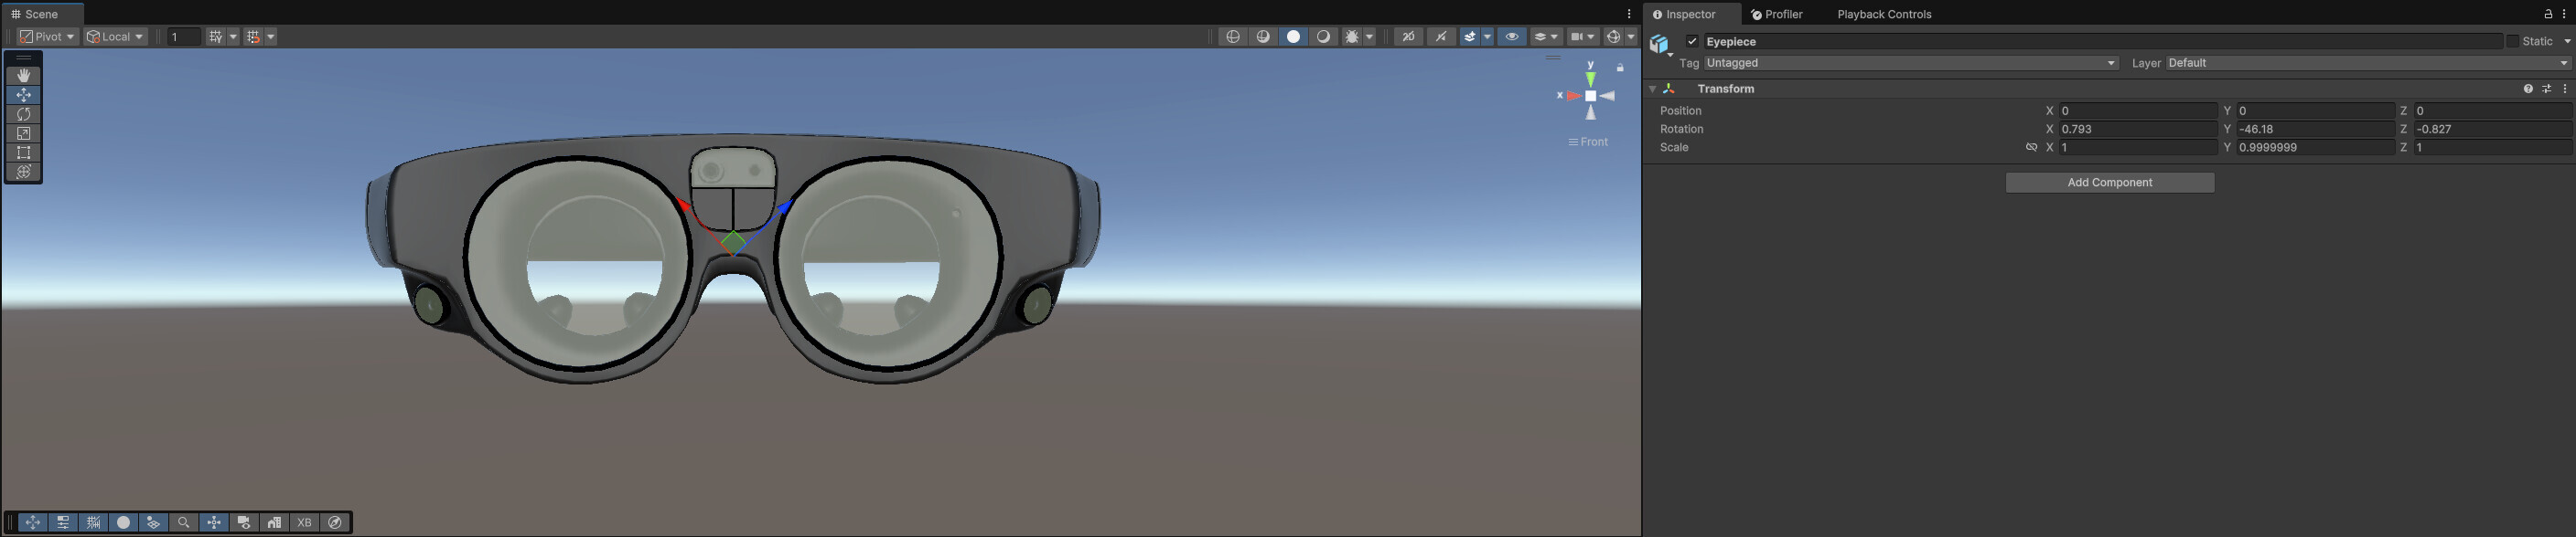Viewport: 2576px width, 537px height.
Task: Click the red X axis cone on gizmo
Action: 1573,96
